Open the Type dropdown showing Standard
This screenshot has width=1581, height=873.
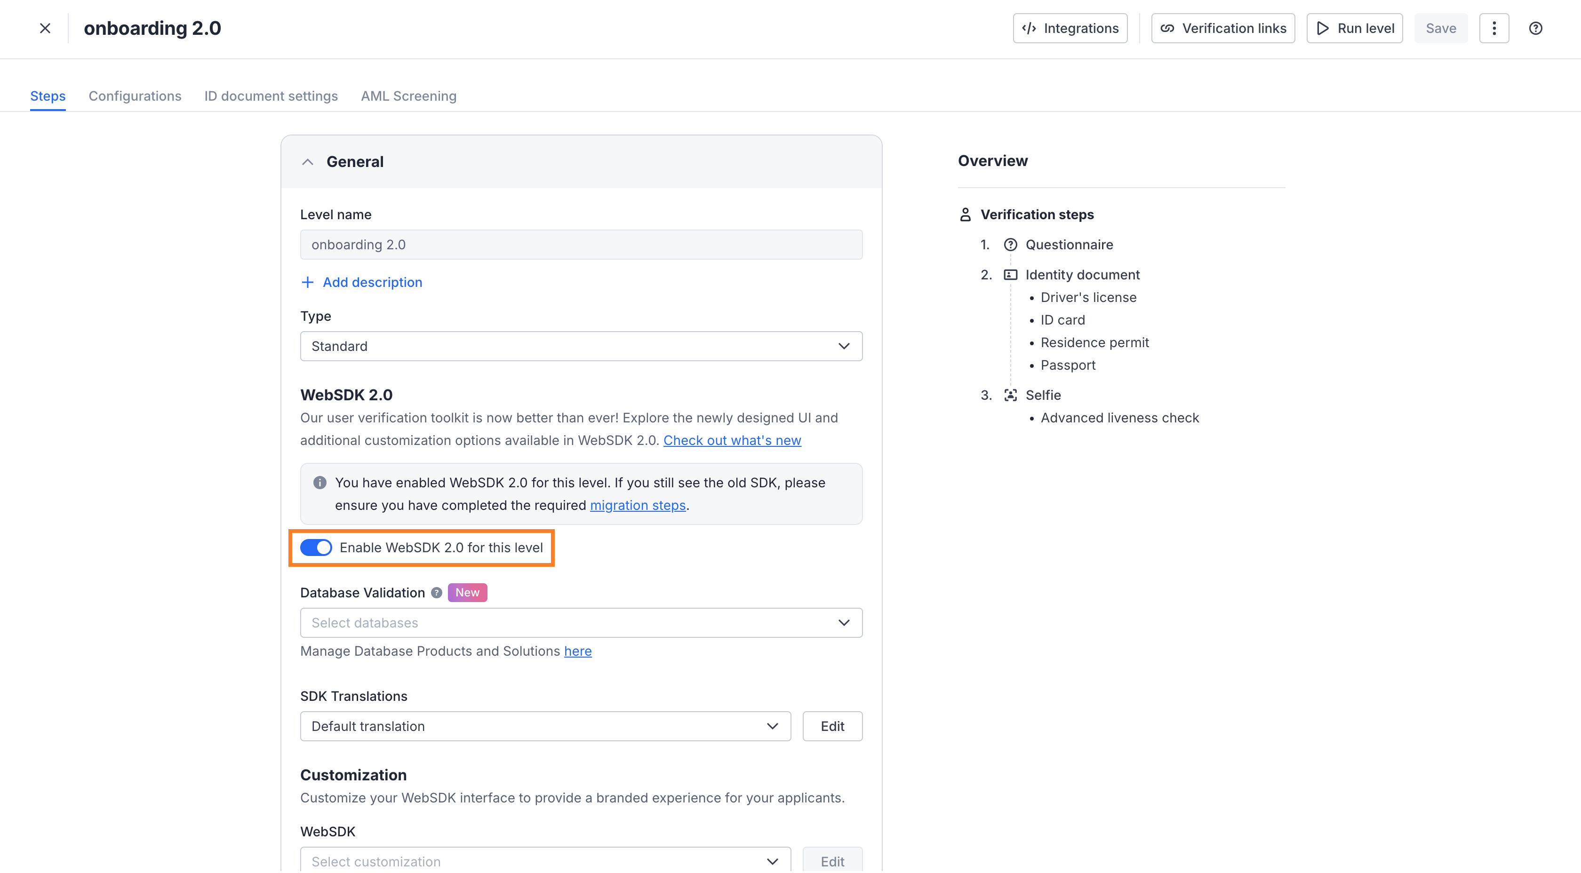tap(581, 346)
